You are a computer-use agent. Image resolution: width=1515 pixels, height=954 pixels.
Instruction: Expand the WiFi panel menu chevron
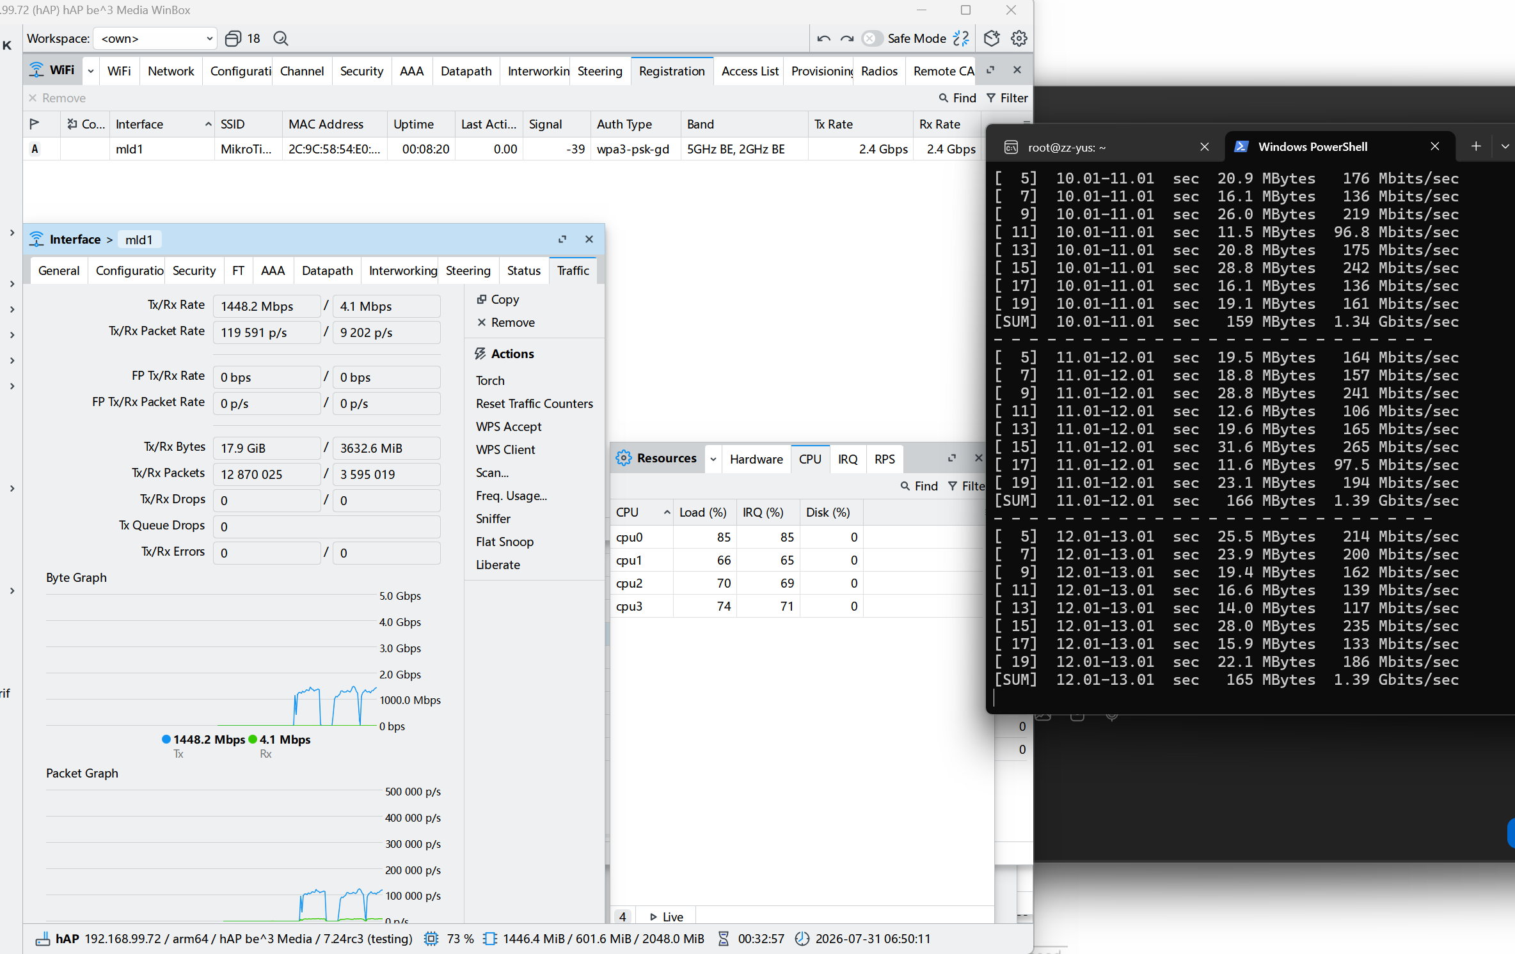point(91,71)
